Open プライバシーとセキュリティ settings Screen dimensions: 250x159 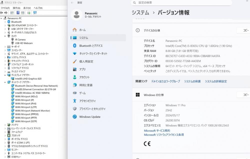[98, 109]
